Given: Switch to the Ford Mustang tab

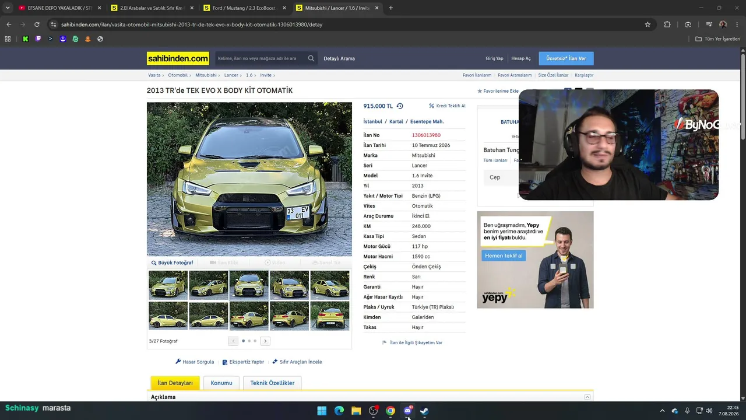Looking at the screenshot, I should click(x=244, y=8).
